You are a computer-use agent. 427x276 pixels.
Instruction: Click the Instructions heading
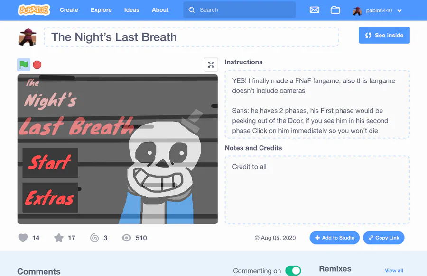pyautogui.click(x=243, y=62)
